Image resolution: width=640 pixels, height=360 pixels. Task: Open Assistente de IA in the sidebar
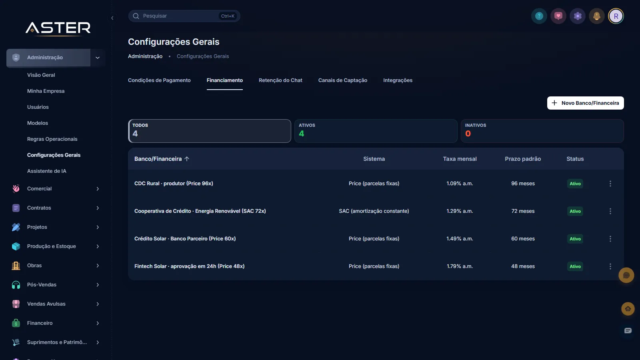(47, 171)
